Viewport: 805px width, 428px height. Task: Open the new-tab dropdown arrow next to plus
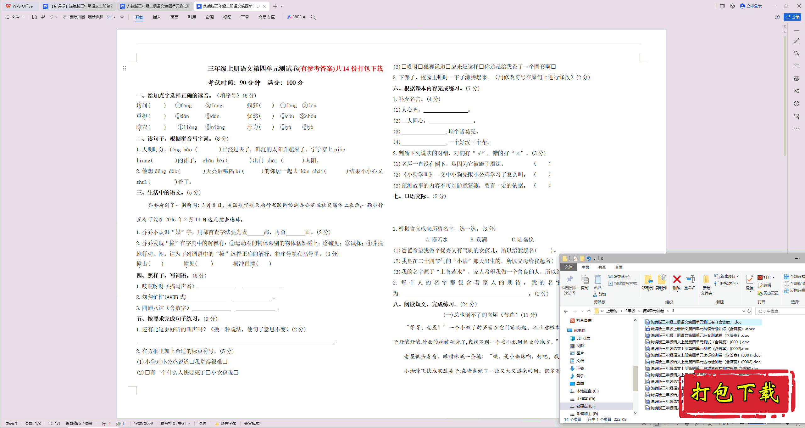point(281,6)
